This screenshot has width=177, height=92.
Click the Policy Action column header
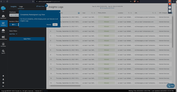pos(102,13)
